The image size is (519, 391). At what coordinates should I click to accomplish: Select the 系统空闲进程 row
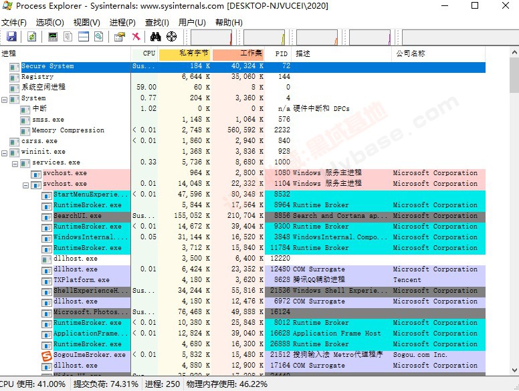[x=243, y=88]
